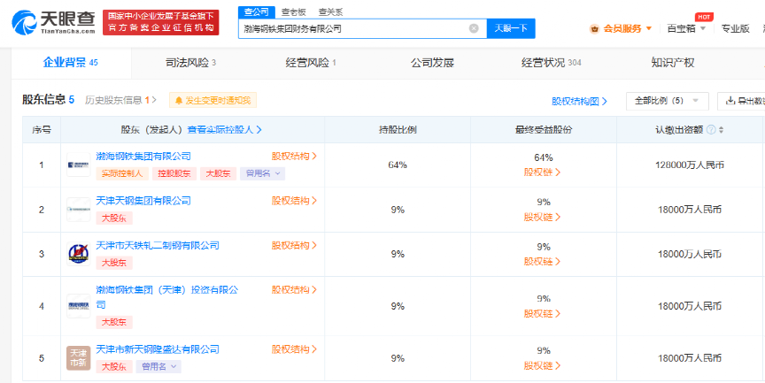Open 天津市新天钢隆盛达有限公司 link
Viewport: 765px width, 383px height.
(x=158, y=349)
